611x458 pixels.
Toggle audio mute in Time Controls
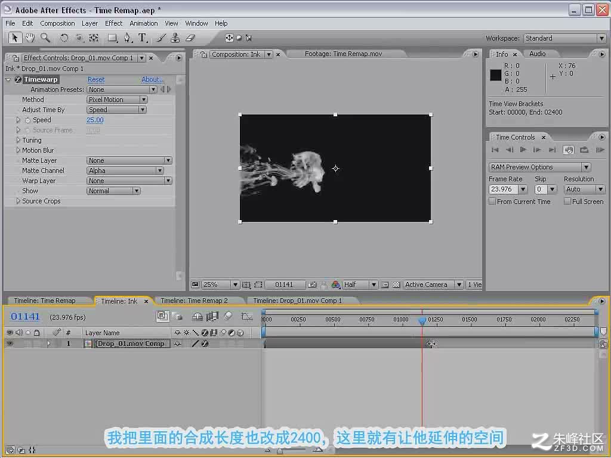point(569,150)
